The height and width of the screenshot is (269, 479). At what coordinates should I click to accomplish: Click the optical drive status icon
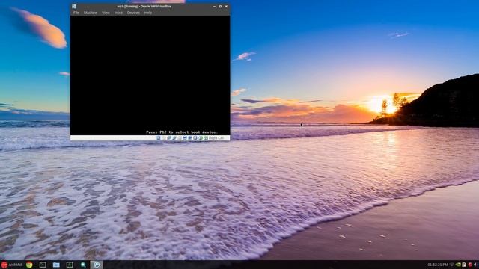pyautogui.click(x=163, y=137)
